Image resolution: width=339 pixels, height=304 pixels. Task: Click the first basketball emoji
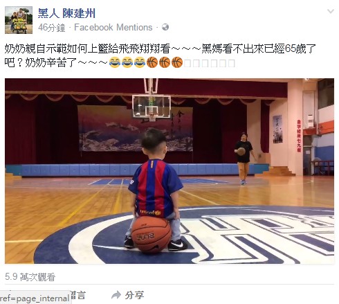(152, 63)
